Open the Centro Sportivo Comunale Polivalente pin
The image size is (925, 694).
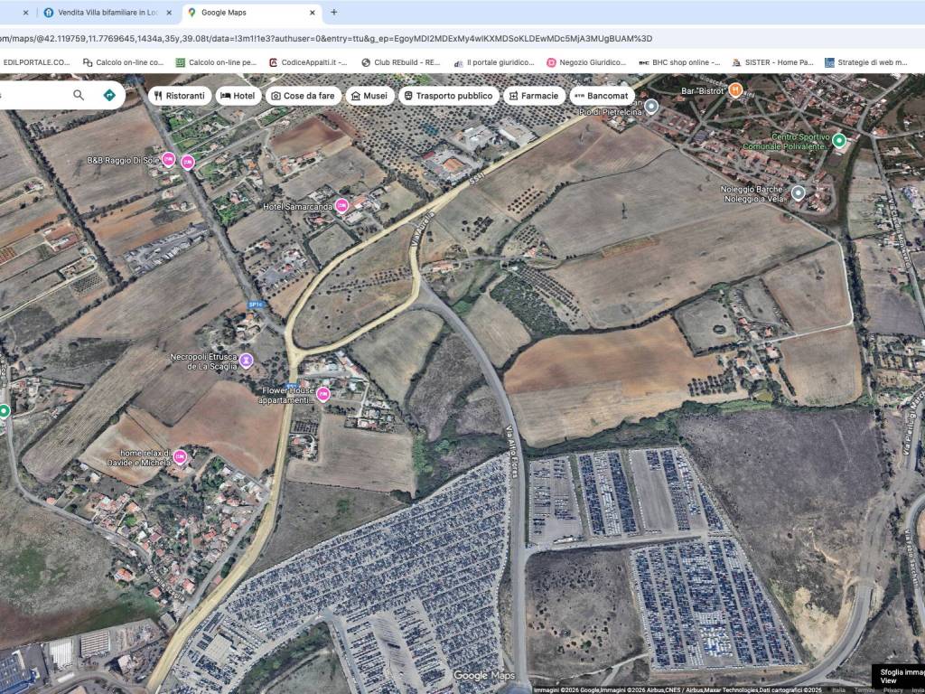pyautogui.click(x=839, y=140)
